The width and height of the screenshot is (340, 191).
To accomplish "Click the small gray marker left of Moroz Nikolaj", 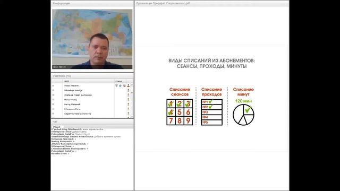I will coord(53,100).
